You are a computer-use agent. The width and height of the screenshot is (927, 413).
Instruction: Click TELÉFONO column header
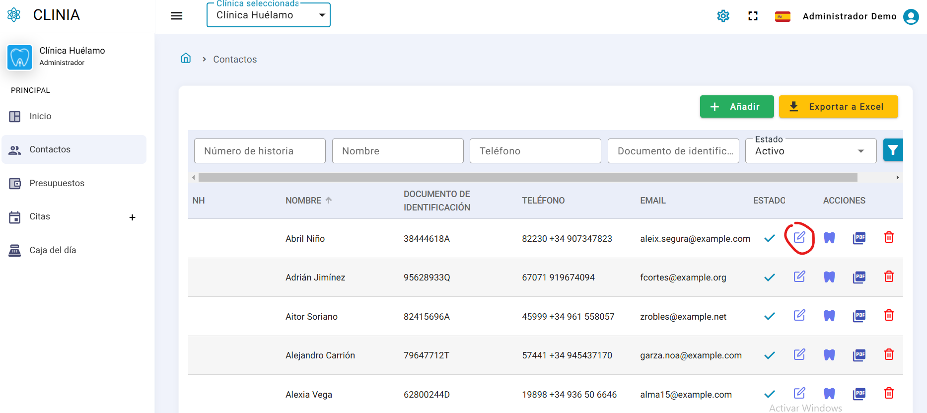(x=543, y=201)
